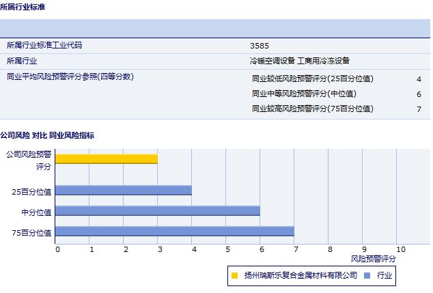
Task: Click the blue 行业 legend swatch
Action: pos(367,276)
